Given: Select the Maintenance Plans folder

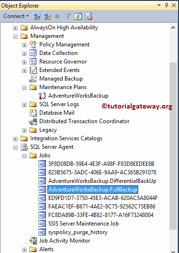Looking at the screenshot, I should coord(63,87).
